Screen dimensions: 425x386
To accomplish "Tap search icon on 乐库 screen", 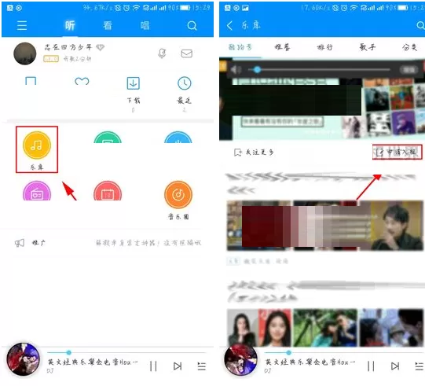I will click(x=420, y=25).
